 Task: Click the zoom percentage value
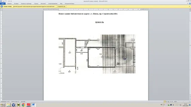pos(175,102)
